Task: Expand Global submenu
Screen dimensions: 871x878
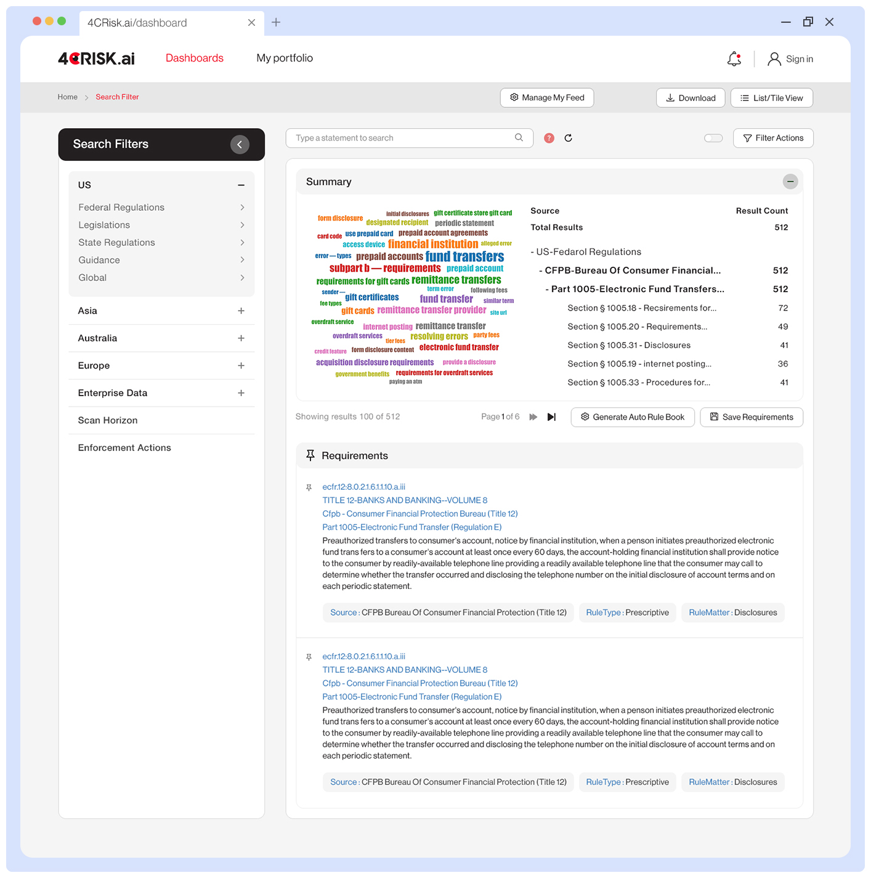Action: pos(242,278)
